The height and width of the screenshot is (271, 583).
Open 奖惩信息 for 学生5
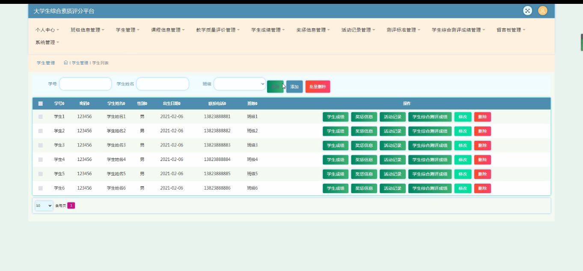(364, 174)
